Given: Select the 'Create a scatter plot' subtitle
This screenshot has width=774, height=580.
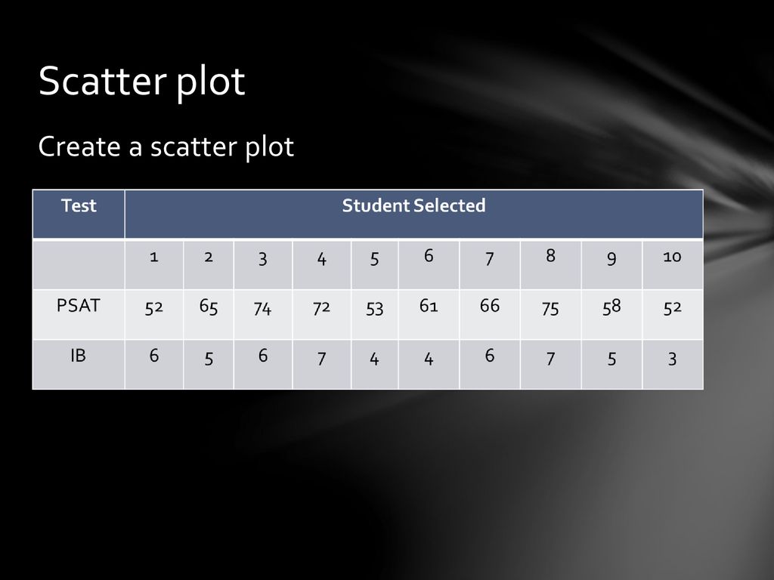Looking at the screenshot, I should click(166, 147).
